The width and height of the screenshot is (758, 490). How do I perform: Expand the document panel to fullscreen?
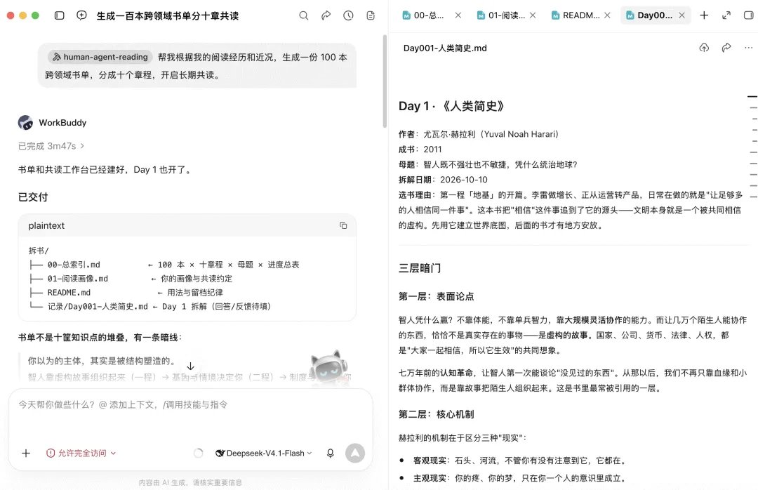click(726, 15)
